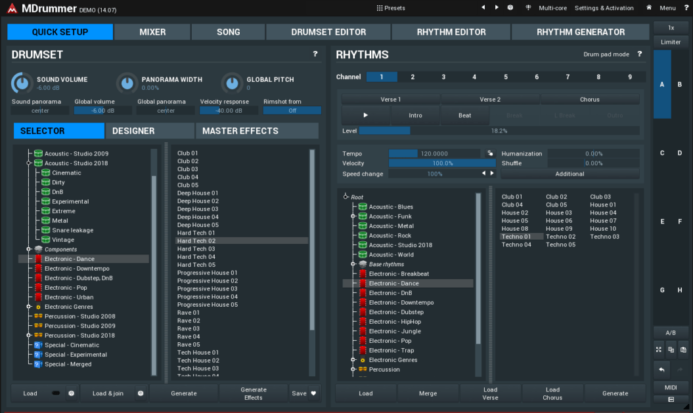Image resolution: width=693 pixels, height=413 pixels.
Task: Click Generate Effects button
Action: 254,393
